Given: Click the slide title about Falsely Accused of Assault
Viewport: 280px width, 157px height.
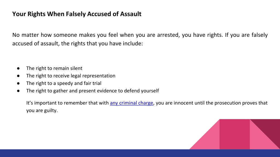Looking at the screenshot, I should click(x=77, y=14).
